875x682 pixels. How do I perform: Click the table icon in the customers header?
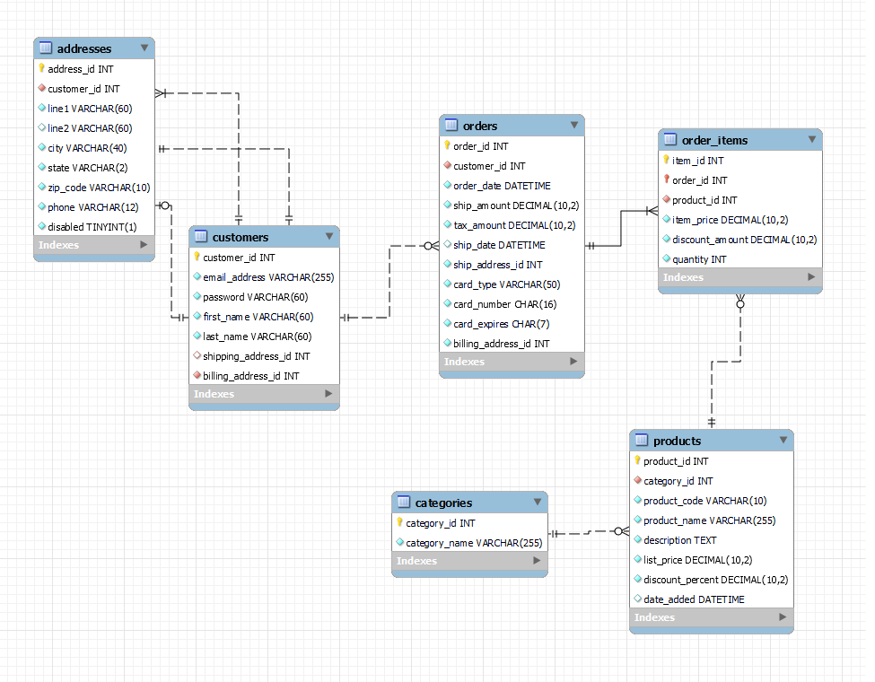point(199,237)
